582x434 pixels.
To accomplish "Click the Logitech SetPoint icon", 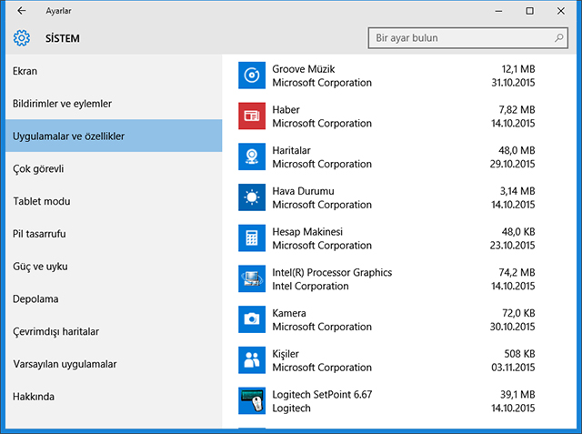I will [252, 400].
